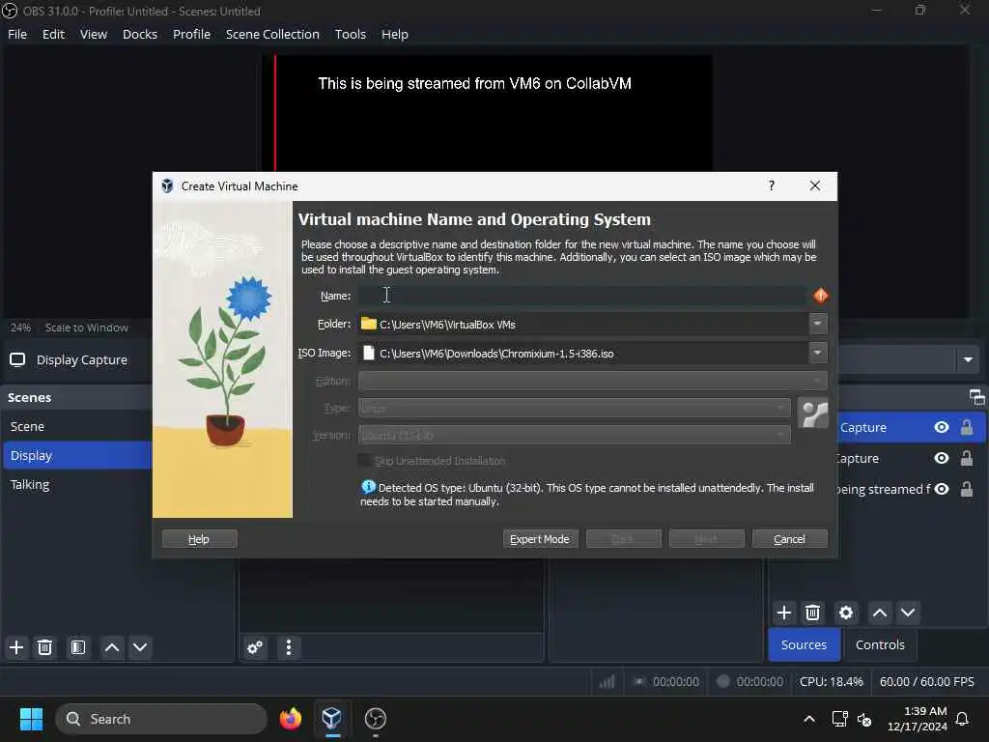Click into the Name input field
Screen dimensions: 989x742
click(581, 296)
